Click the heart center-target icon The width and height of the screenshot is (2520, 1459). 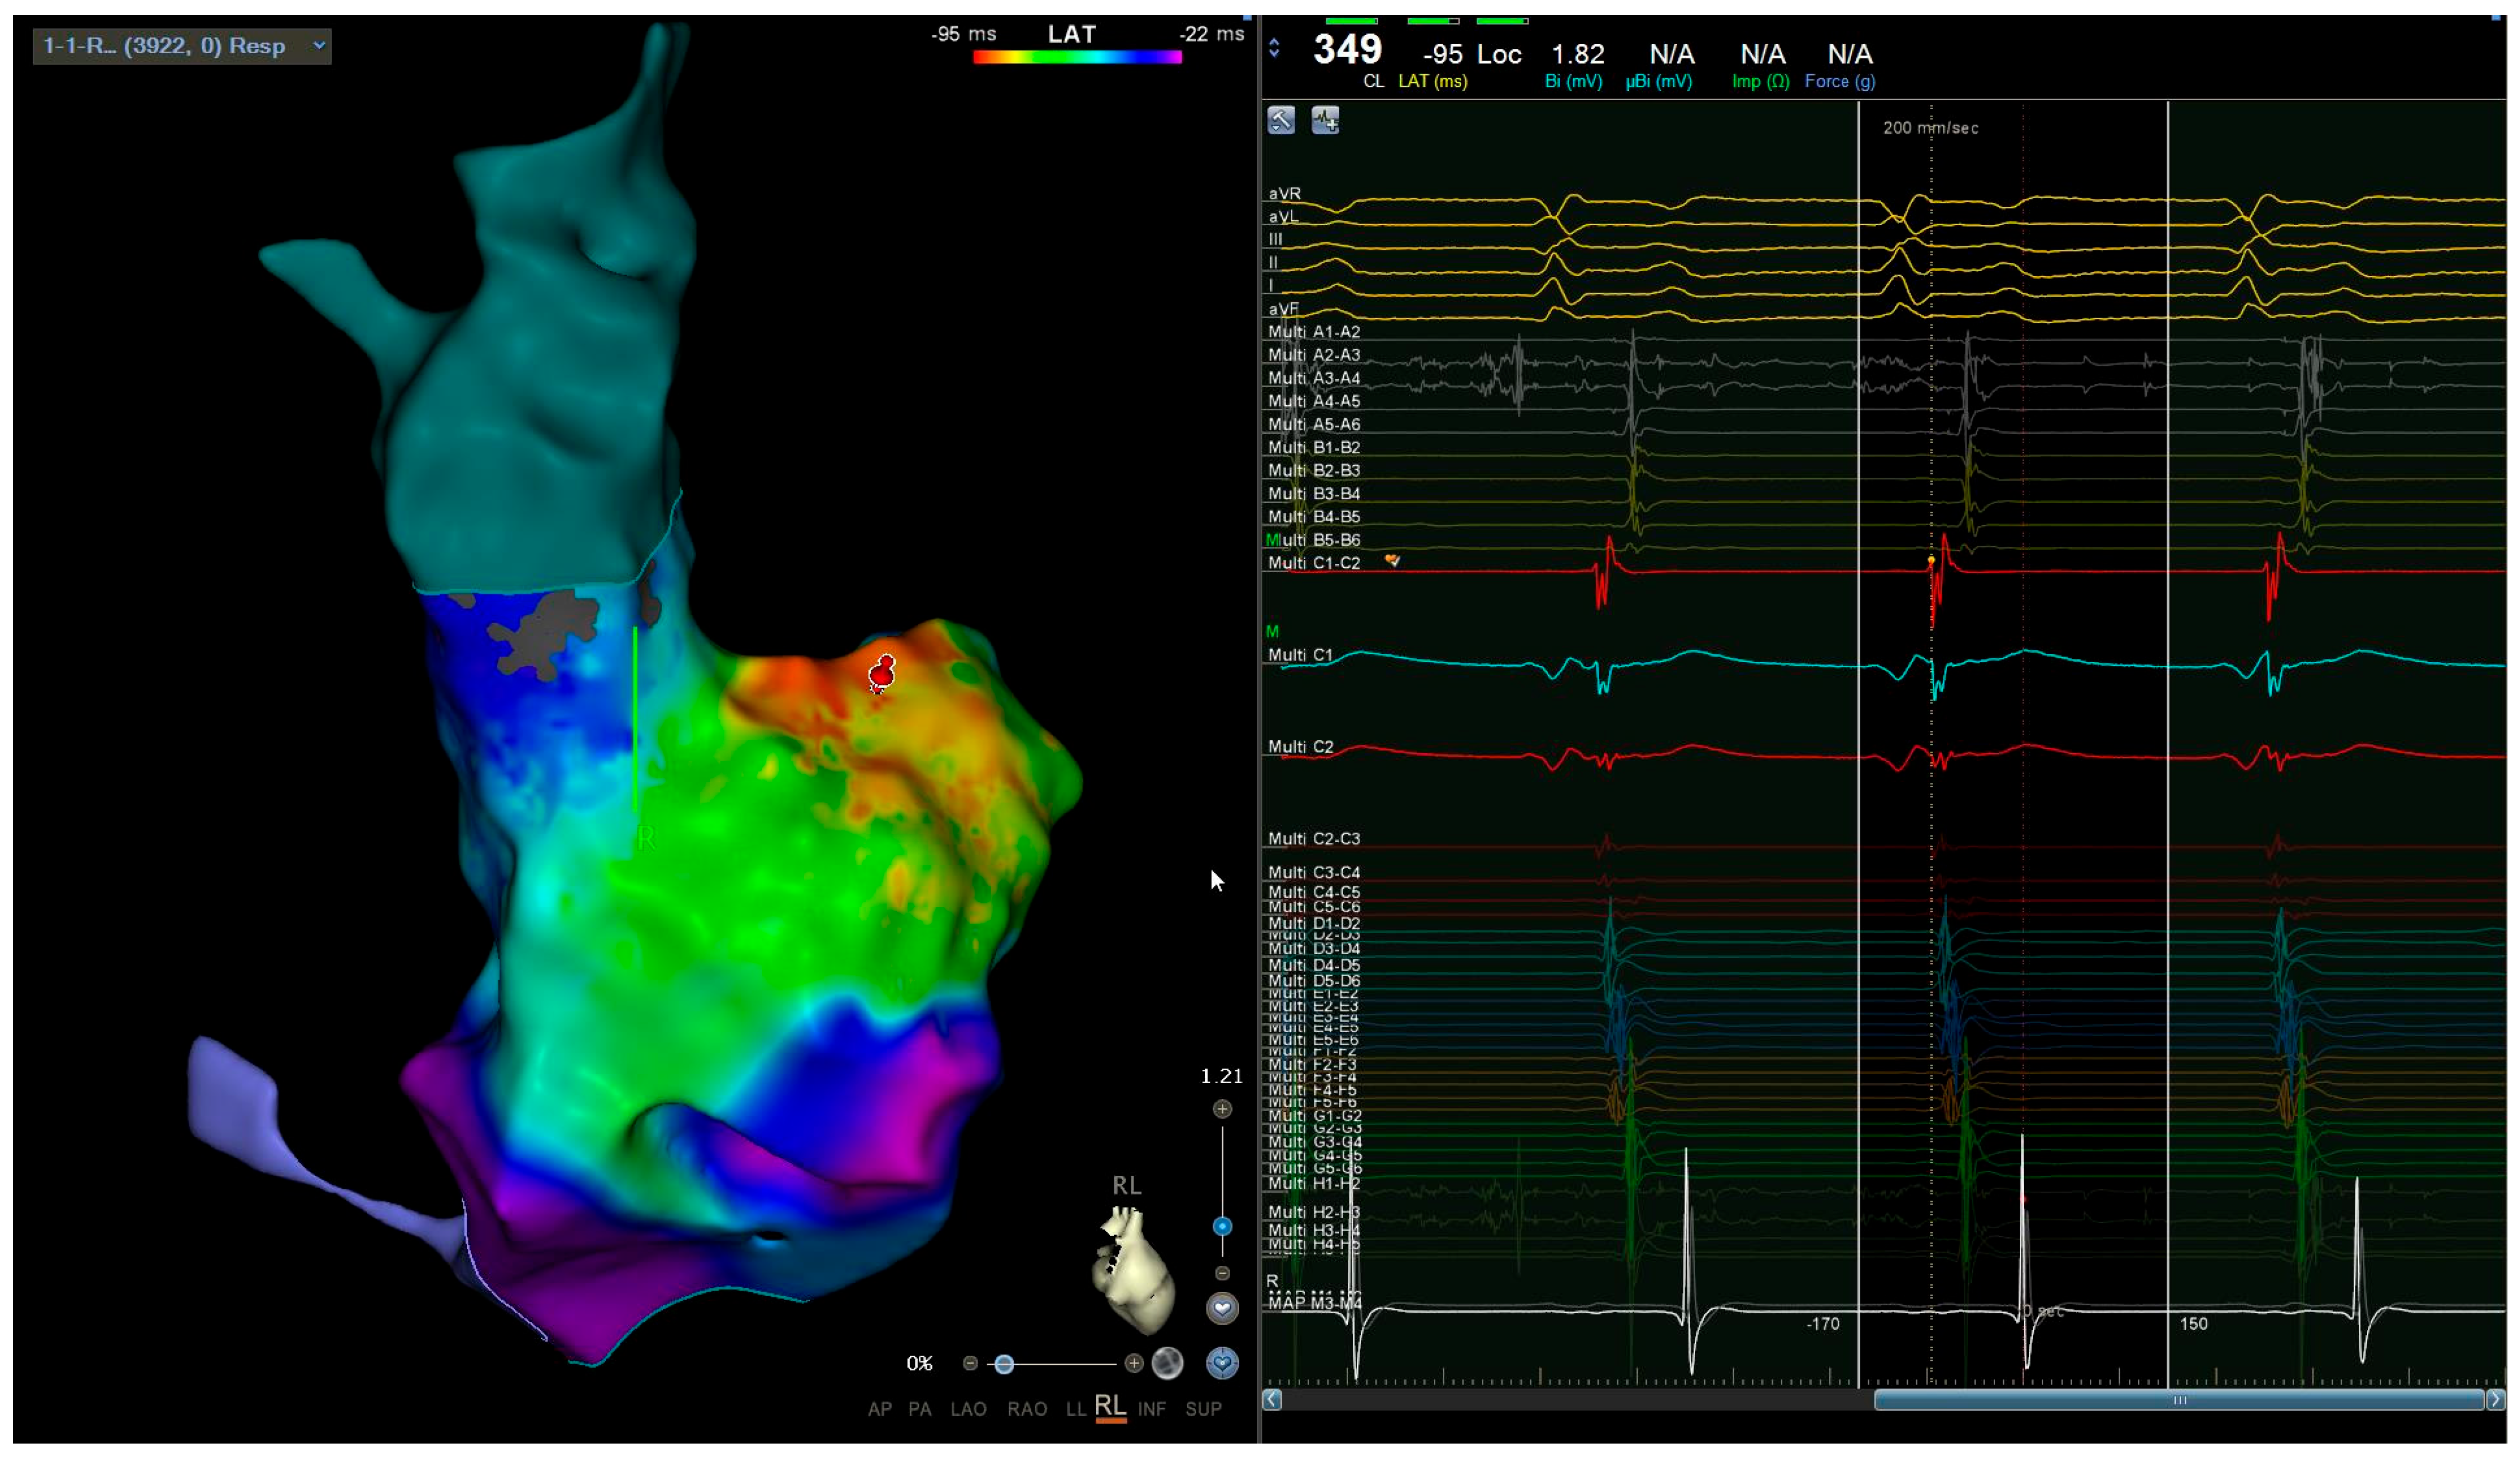click(1222, 1363)
